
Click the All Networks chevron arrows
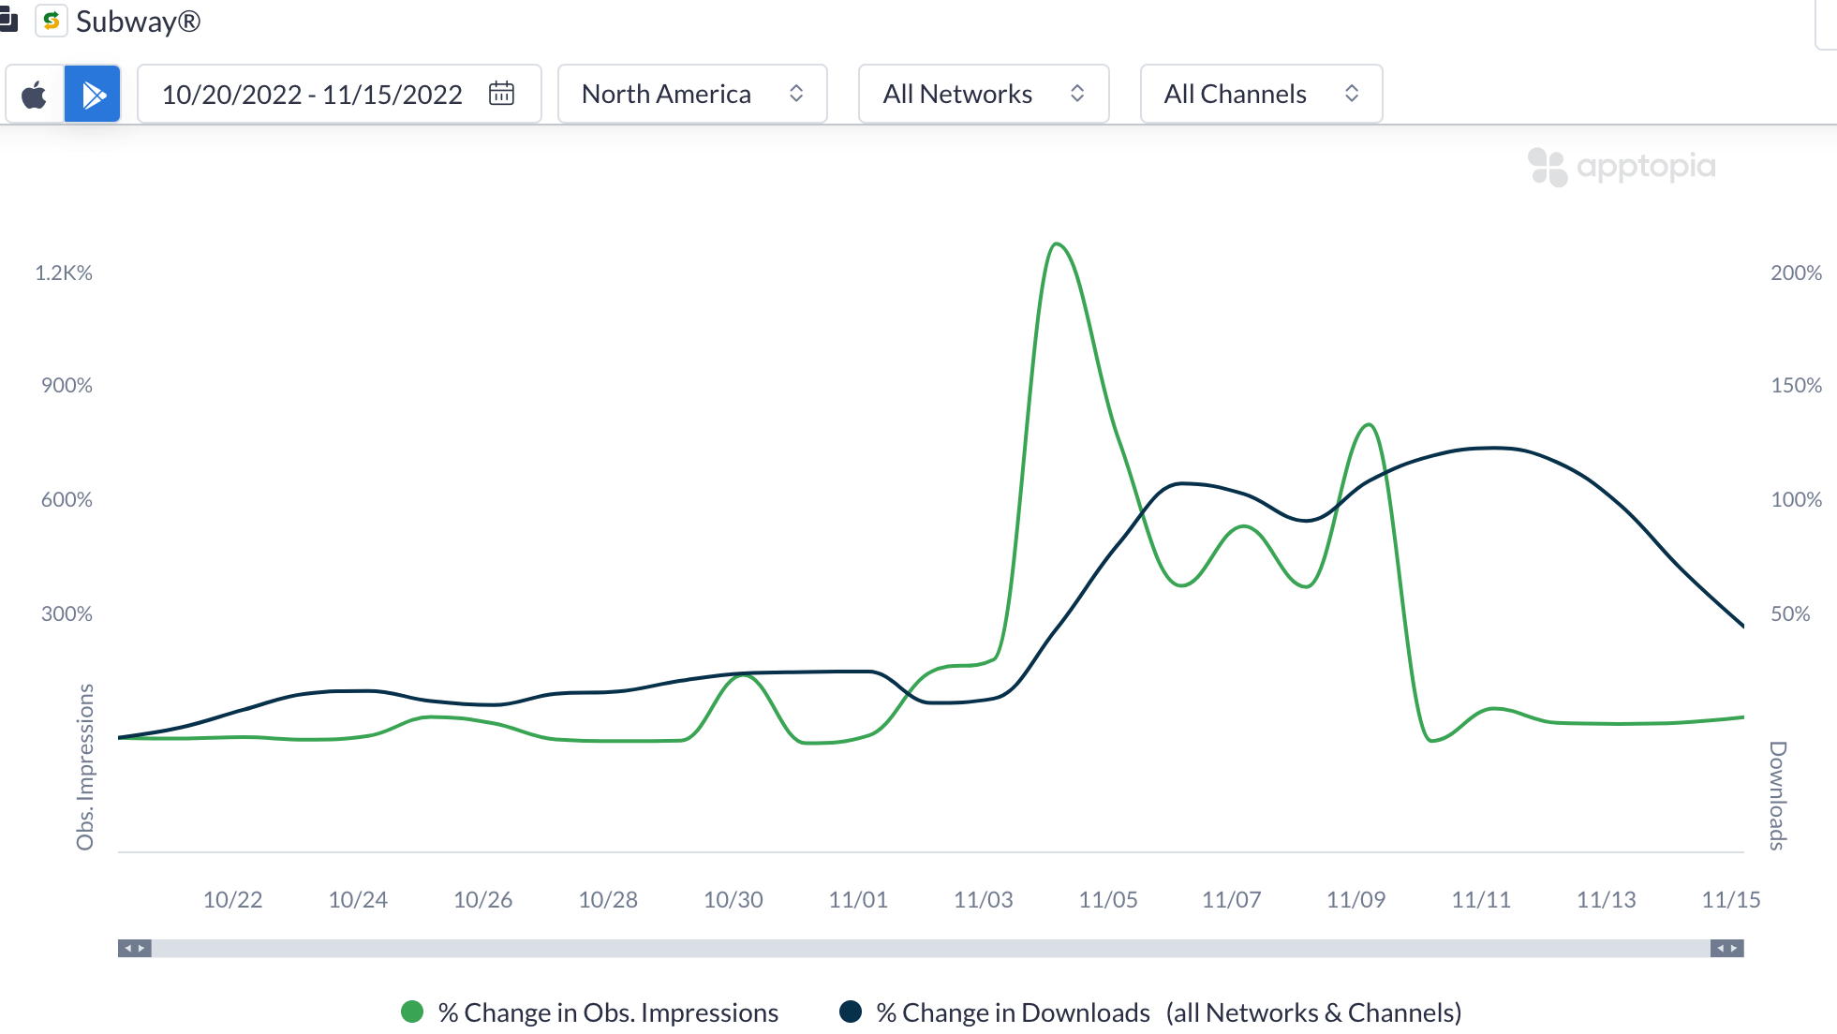(x=1077, y=94)
